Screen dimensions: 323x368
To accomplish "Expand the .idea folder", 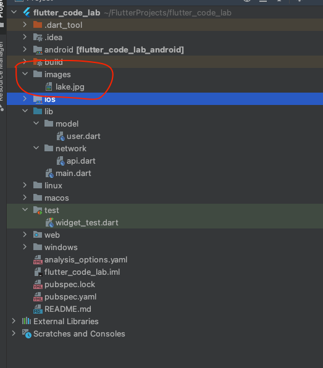I will pos(25,37).
